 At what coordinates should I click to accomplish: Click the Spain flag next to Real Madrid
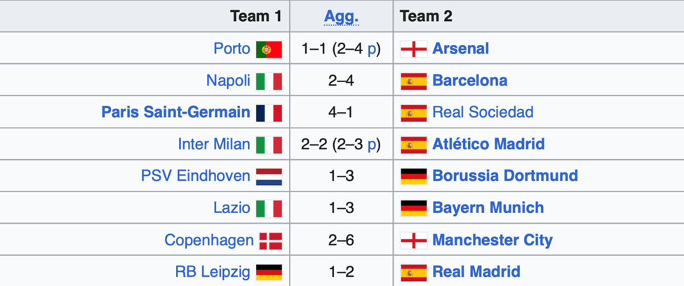[413, 273]
